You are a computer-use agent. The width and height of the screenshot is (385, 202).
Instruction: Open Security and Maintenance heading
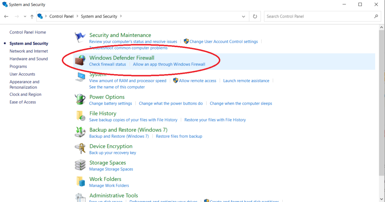click(x=120, y=35)
